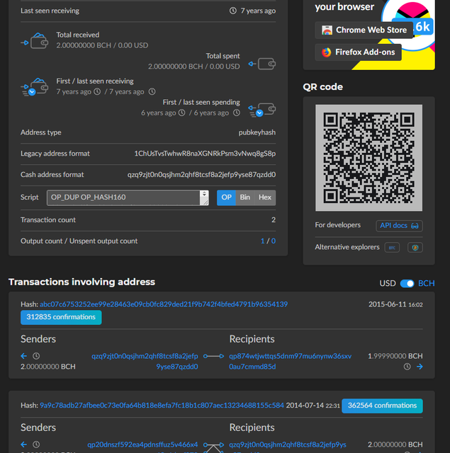Click date 2015-06-11 16:02
The image size is (450, 453).
[395, 304]
